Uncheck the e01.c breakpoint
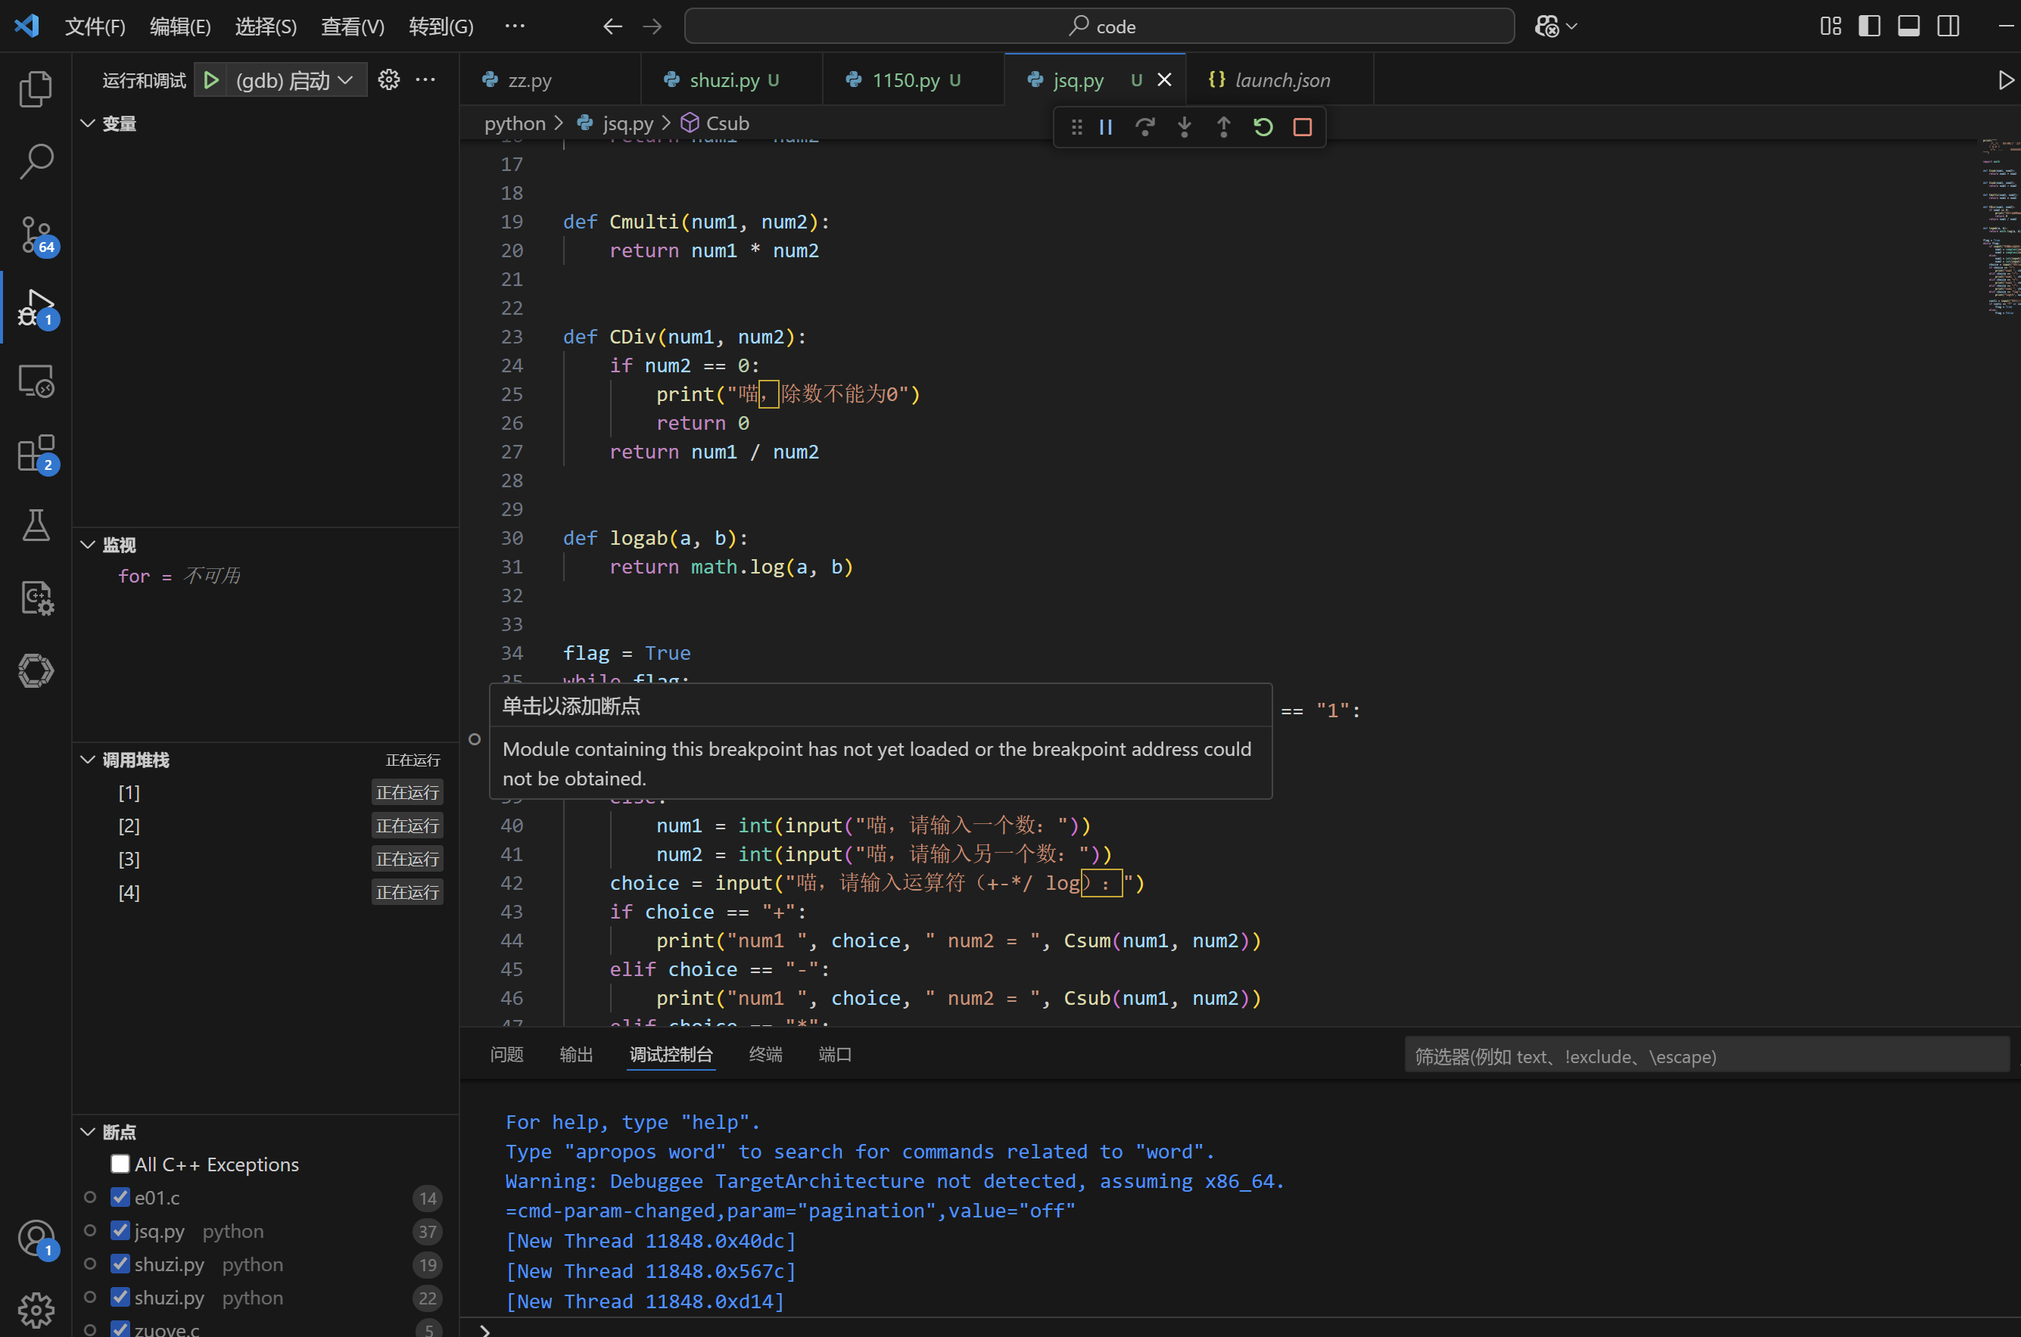 [x=120, y=1197]
